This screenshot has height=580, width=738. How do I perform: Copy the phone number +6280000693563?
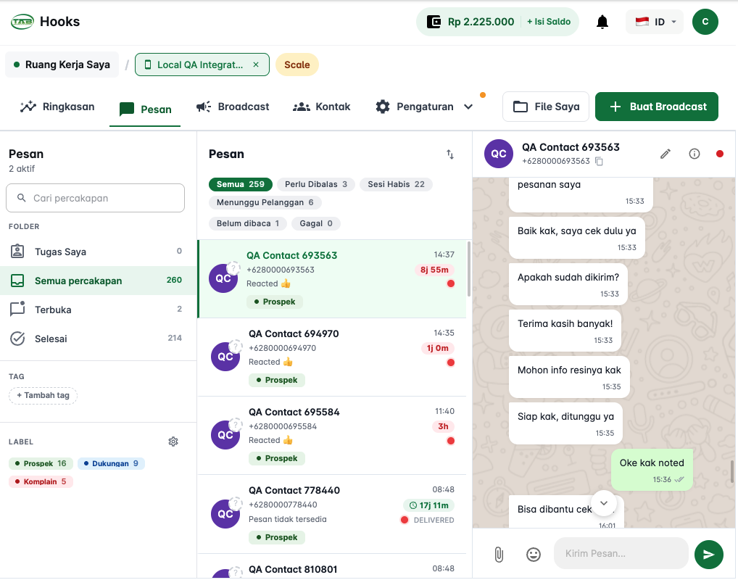(599, 162)
